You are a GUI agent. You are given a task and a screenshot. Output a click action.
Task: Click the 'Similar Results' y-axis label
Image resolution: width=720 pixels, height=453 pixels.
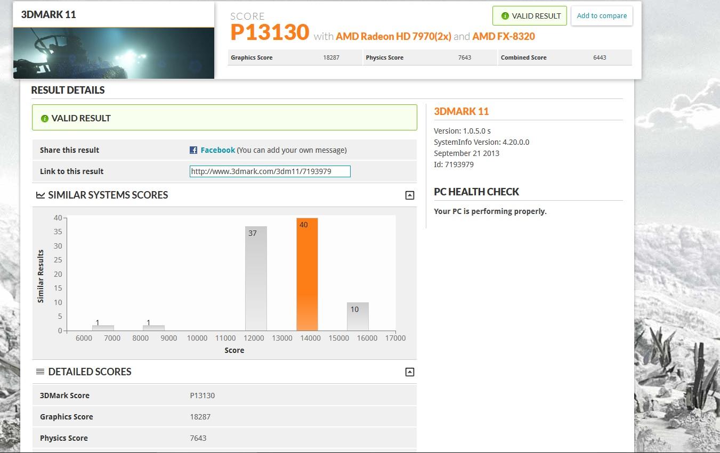pyautogui.click(x=41, y=276)
